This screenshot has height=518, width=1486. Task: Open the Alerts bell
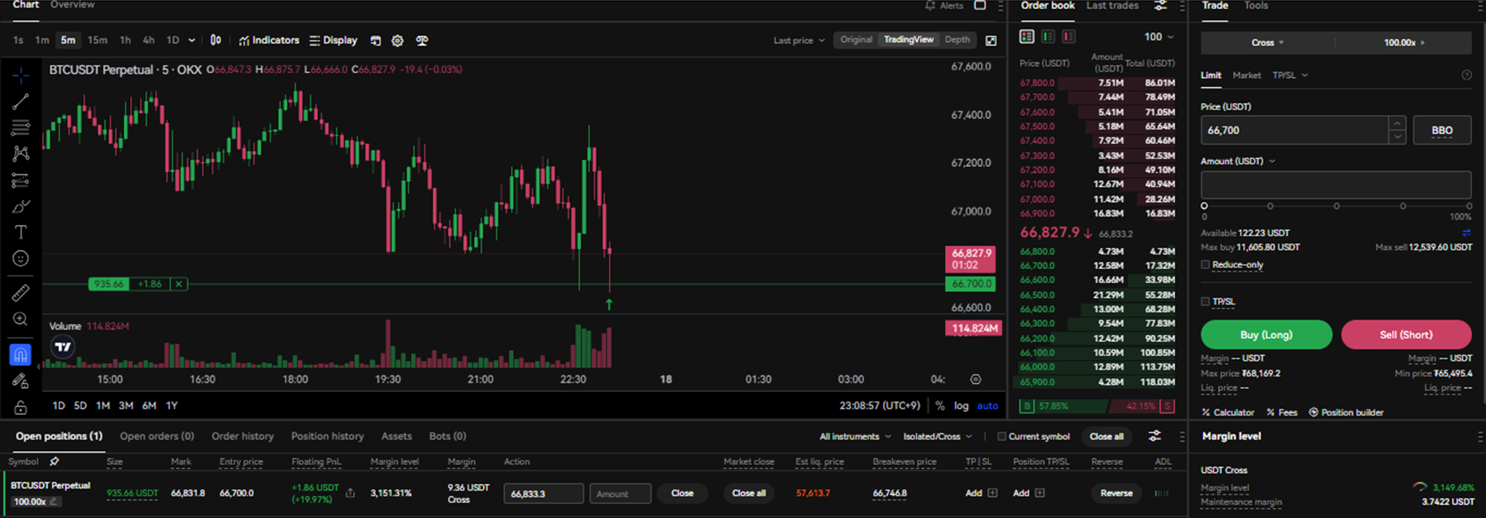(944, 6)
